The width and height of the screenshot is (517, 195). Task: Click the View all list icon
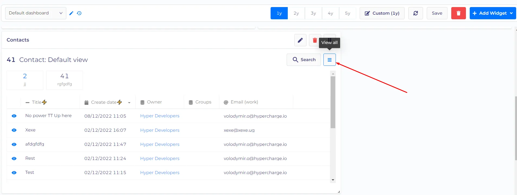[329, 60]
